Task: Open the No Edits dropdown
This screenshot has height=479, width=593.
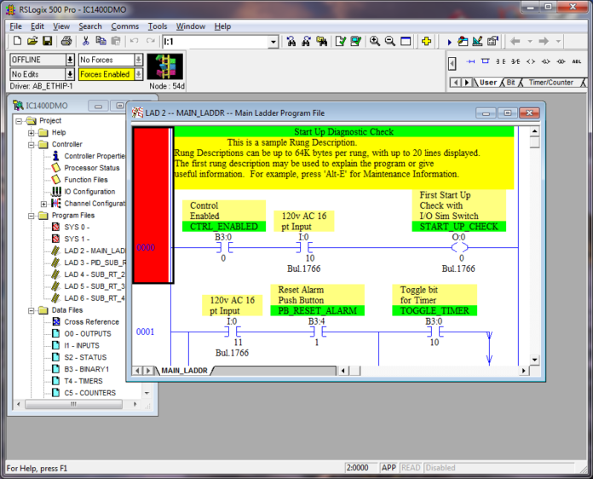Action: [x=70, y=74]
